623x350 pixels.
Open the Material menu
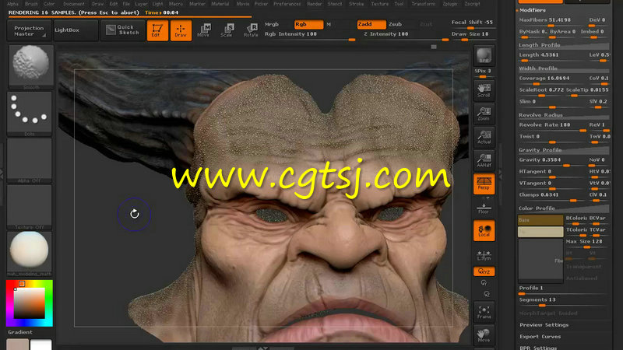pyautogui.click(x=220, y=4)
